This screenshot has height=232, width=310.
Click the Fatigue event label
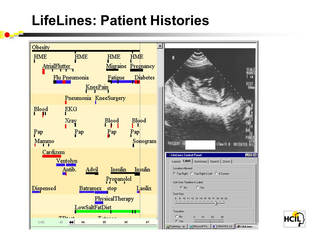[116, 78]
